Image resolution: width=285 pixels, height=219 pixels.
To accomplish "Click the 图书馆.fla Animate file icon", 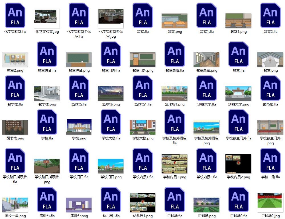I will (270, 88).
